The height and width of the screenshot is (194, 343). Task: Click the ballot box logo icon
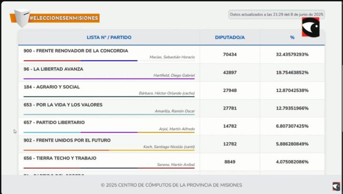point(20,18)
